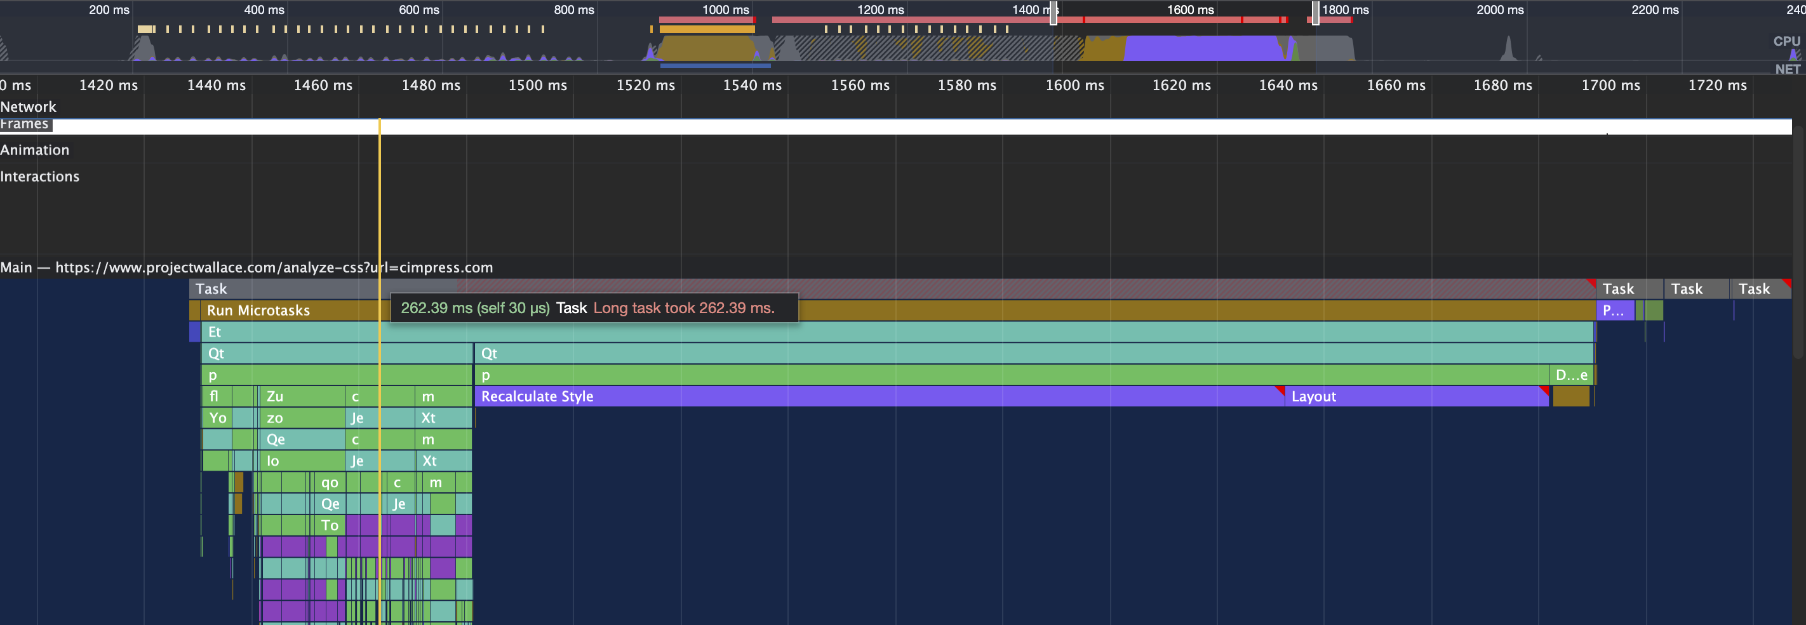1806x625 pixels.
Task: Click the long Task bar labeled at its left
Action: tap(281, 288)
